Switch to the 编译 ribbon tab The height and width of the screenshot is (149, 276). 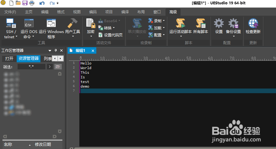[x=125, y=12]
